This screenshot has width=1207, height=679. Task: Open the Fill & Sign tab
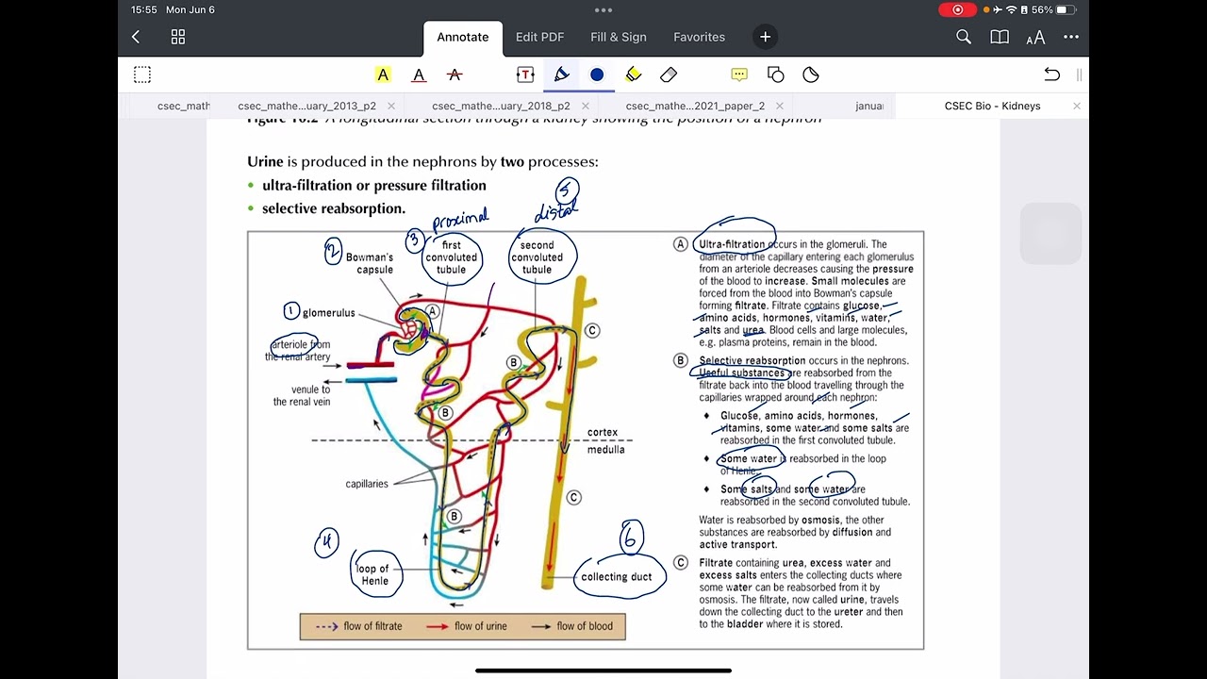tap(619, 37)
